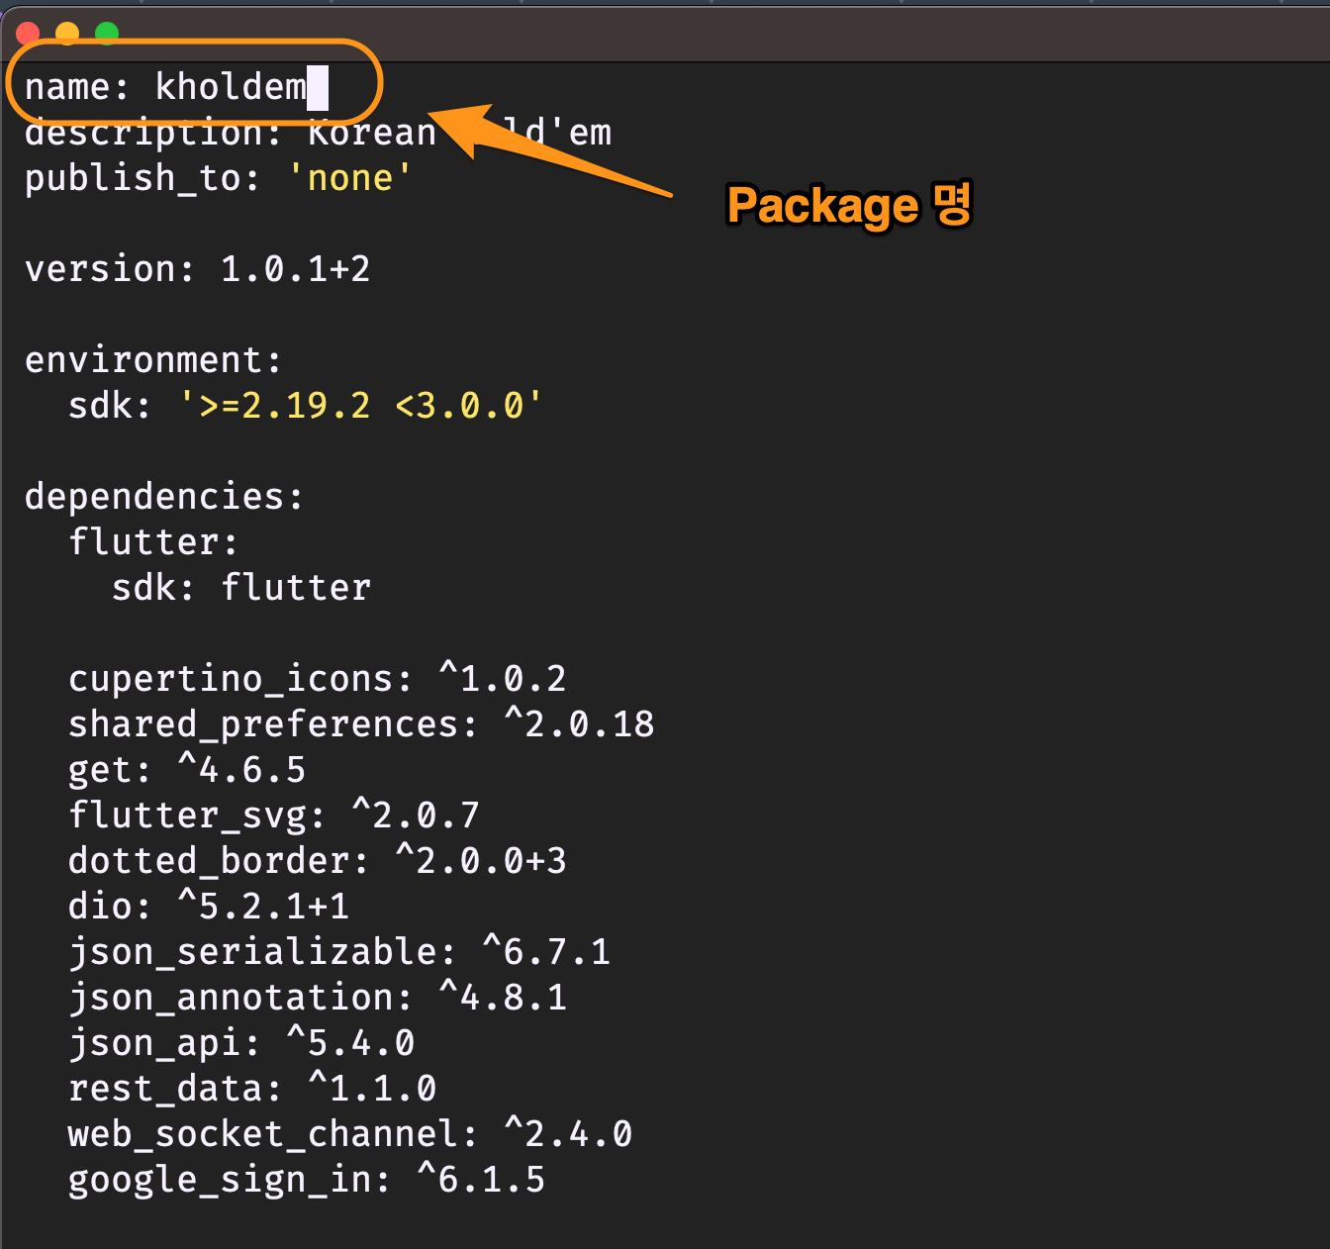Click the '>=2.19.2 <3.0.0' sdk constraint
The width and height of the screenshot is (1330, 1249).
click(x=360, y=406)
